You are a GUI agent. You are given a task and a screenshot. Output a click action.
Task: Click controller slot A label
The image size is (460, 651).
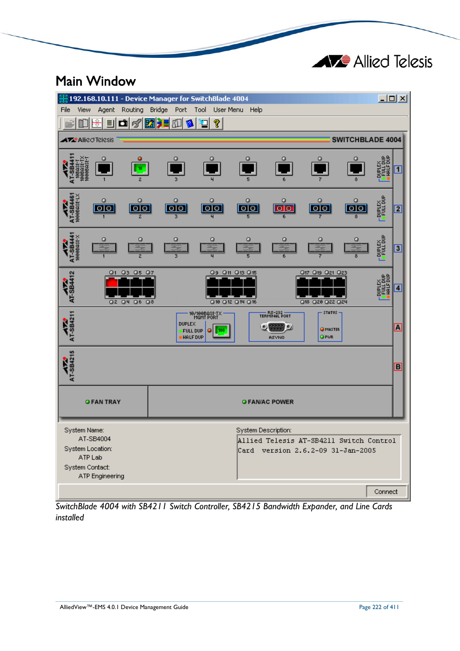tap(398, 327)
